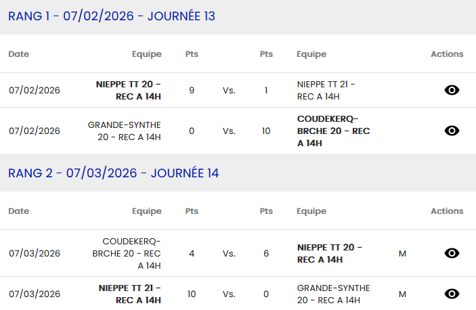The image size is (476, 310).
Task: Select bold home team Nieppe TT 20 in Journée 13
Action: pyautogui.click(x=129, y=90)
